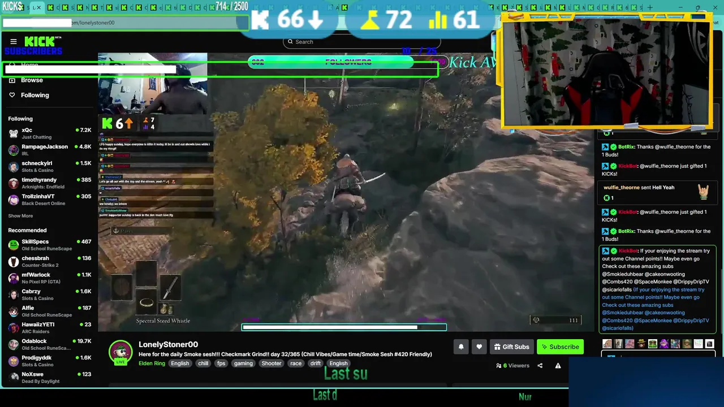
Task: Go to Following page
Action: click(35, 95)
